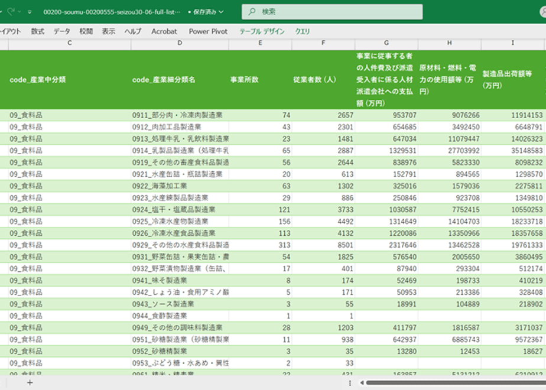546x390 pixels.
Task: Select shipment value 18627
Action: pos(512,352)
